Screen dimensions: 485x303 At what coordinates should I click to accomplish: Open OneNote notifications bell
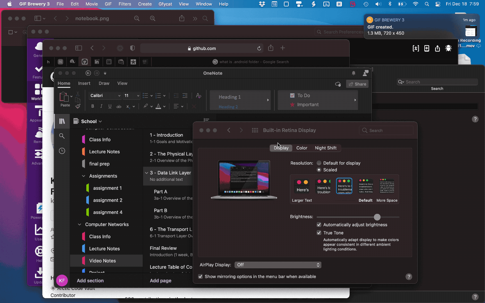353,73
